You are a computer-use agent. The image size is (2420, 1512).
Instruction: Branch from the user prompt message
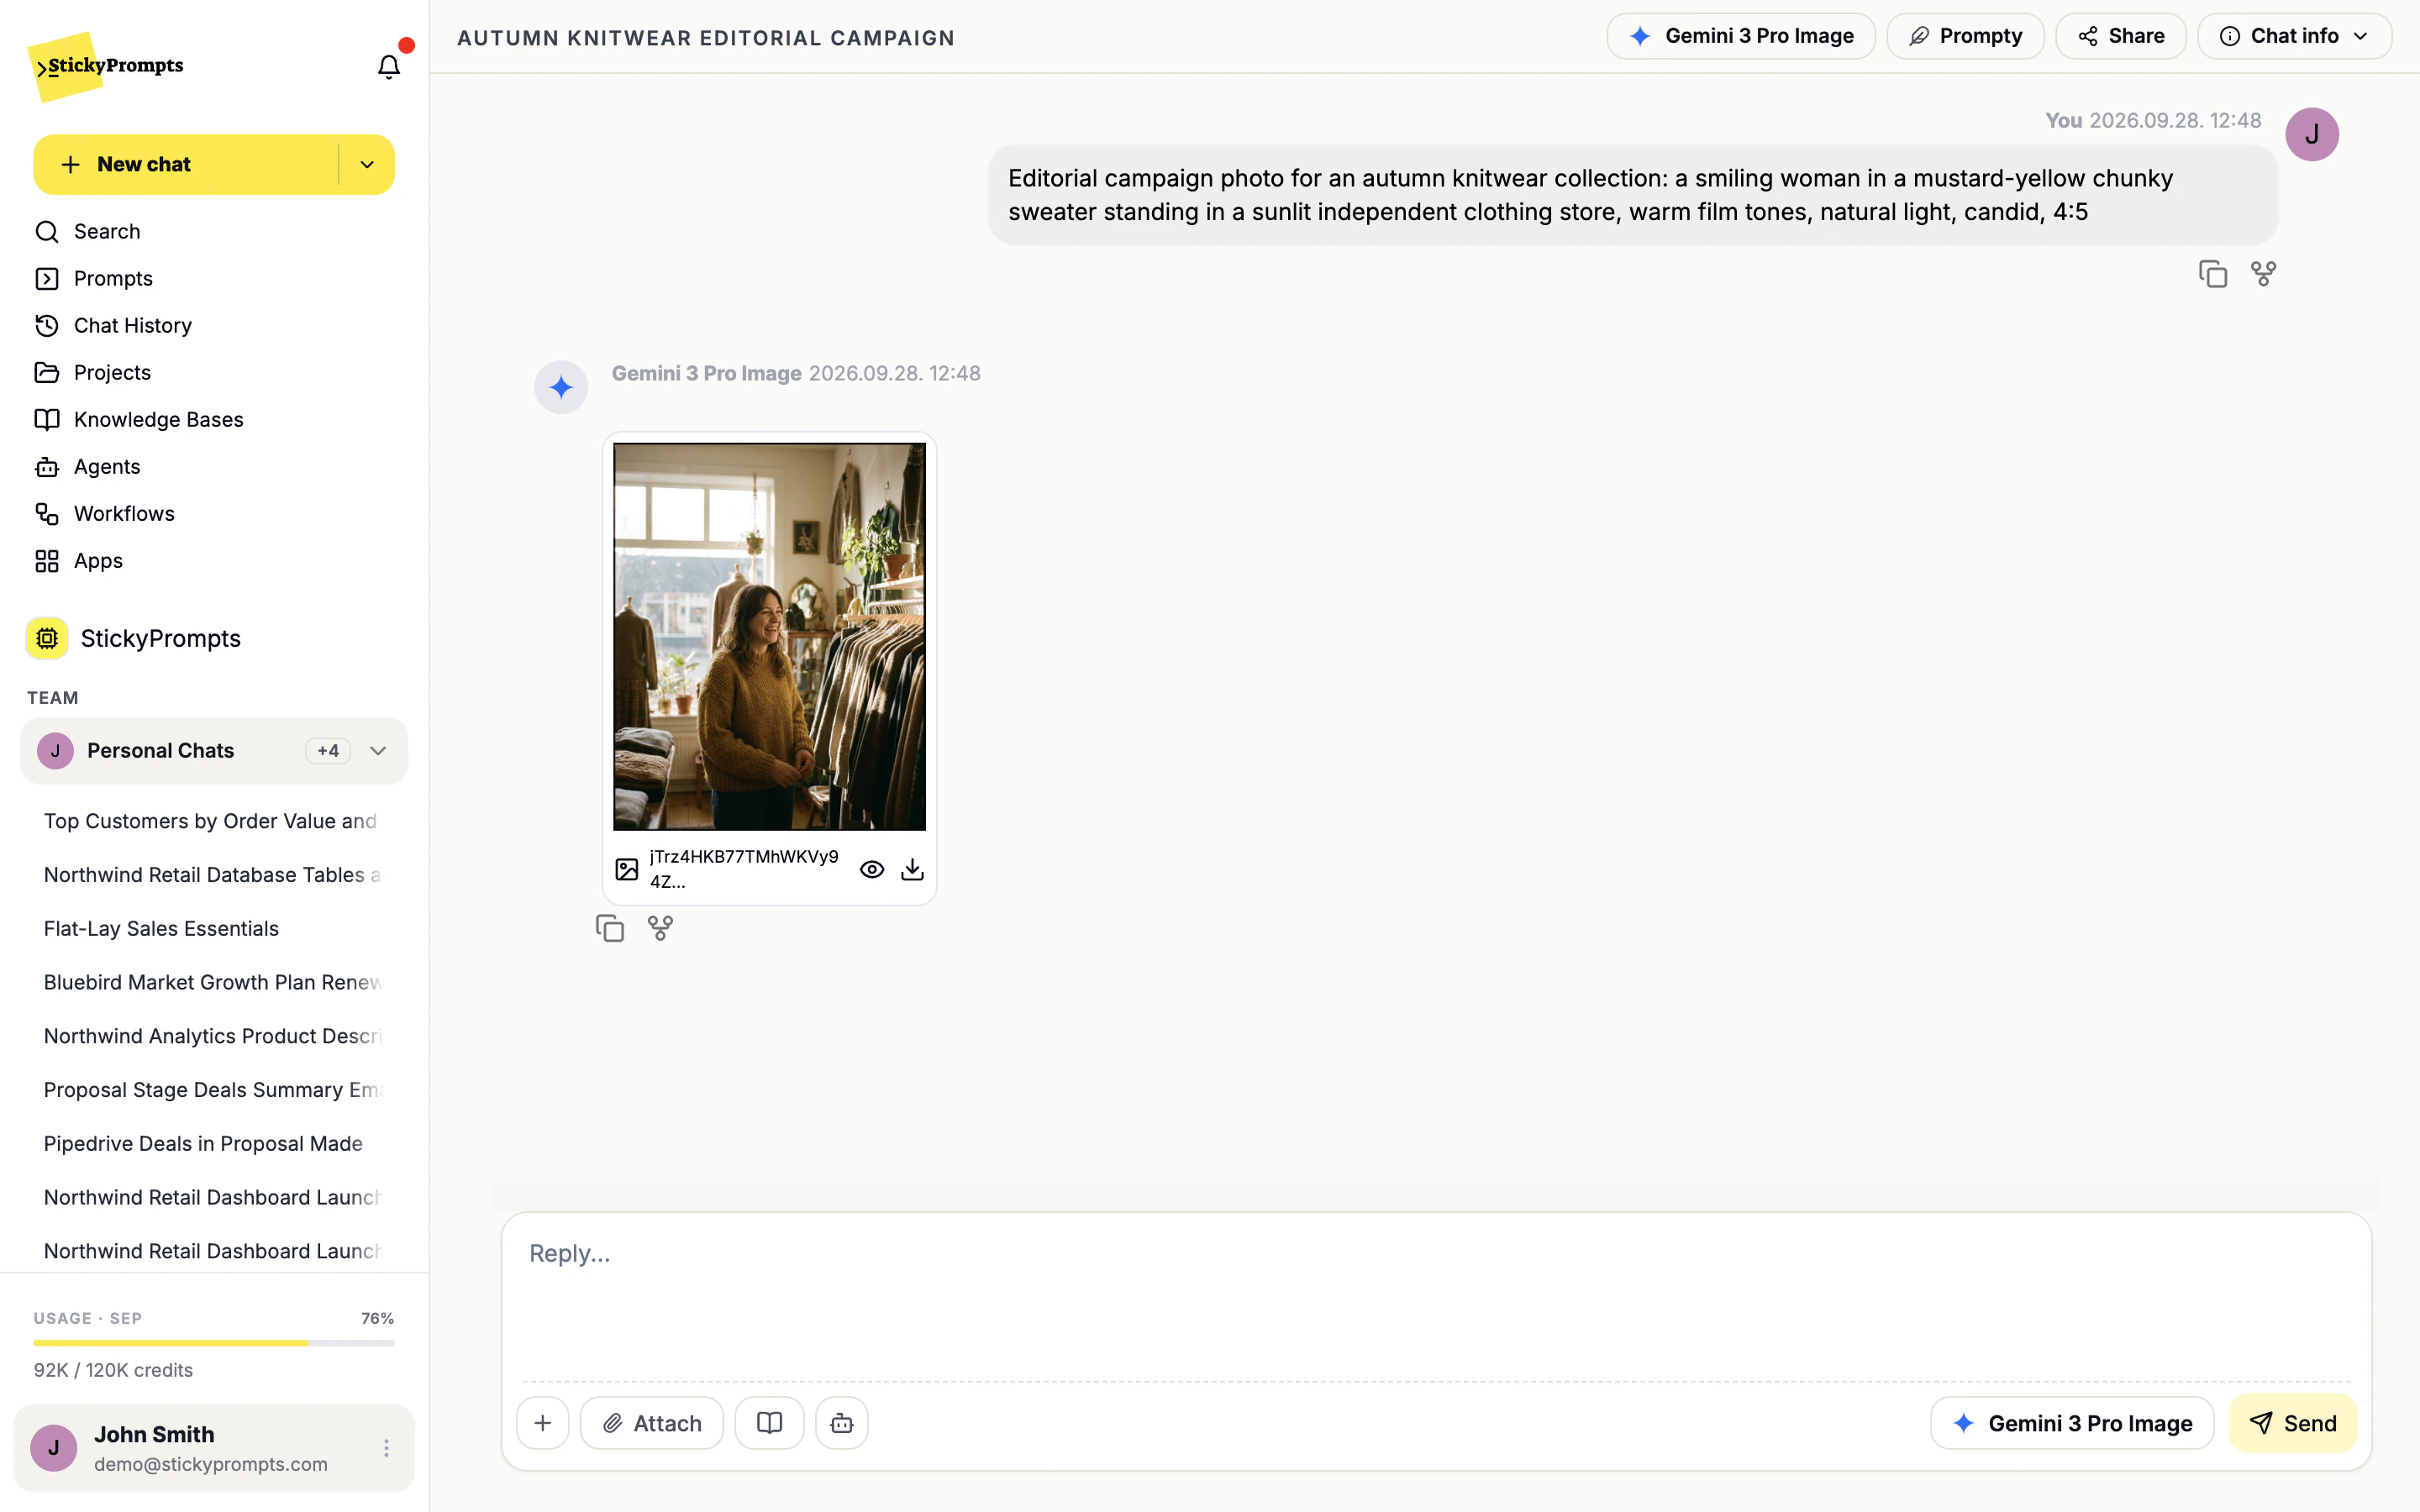2263,273
